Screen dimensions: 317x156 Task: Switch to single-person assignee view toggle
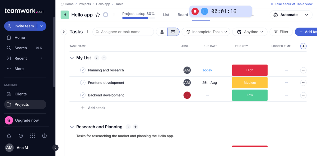(162, 32)
